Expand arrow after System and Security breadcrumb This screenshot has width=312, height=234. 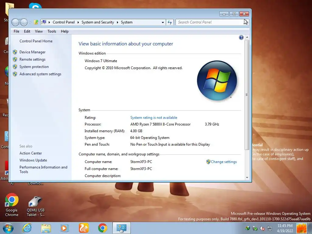(117, 22)
